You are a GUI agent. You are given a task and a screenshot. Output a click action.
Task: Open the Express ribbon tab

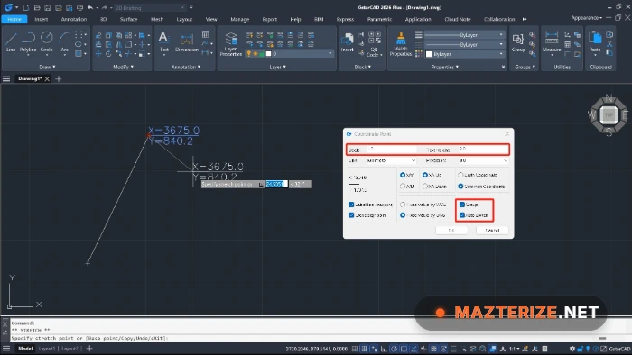click(345, 19)
